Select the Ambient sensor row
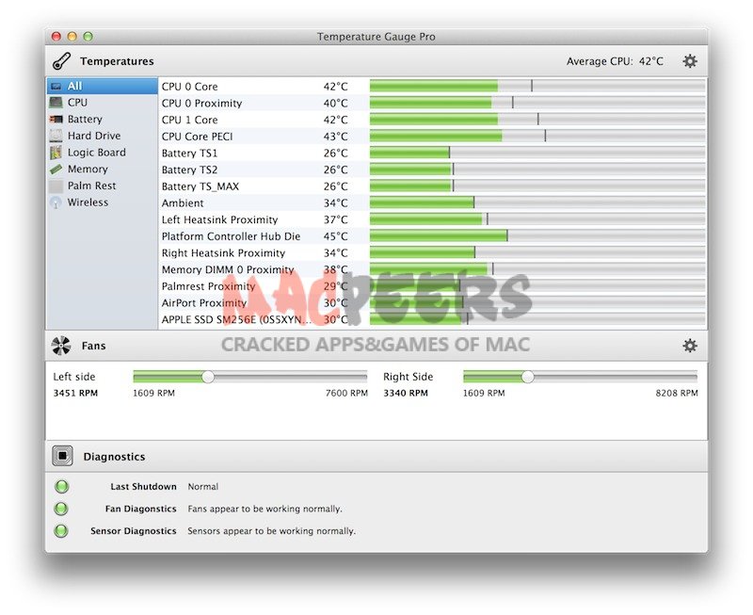The width and height of the screenshot is (753, 615). coord(432,202)
